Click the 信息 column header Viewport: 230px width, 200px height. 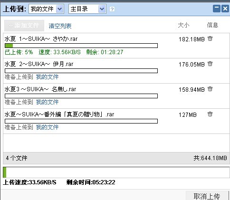[x=212, y=25]
